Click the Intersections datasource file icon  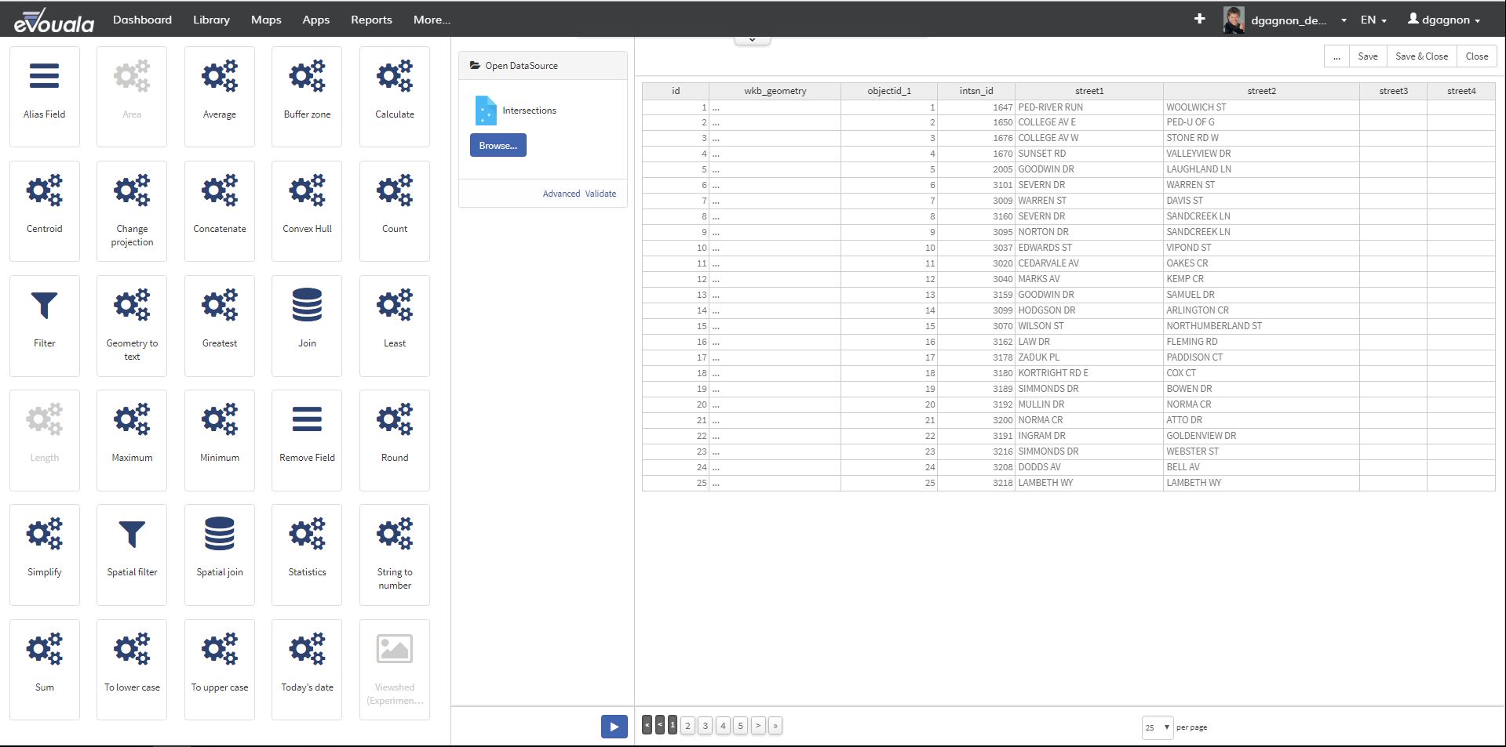pos(486,111)
